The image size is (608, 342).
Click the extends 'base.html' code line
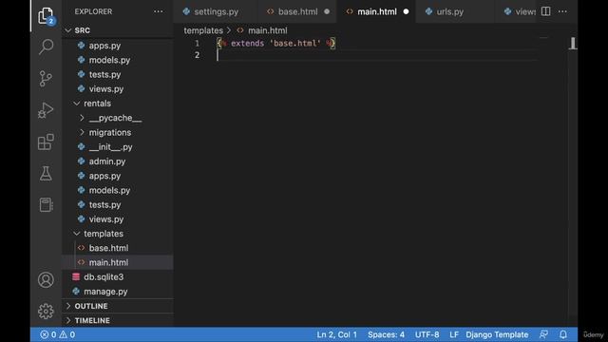pyautogui.click(x=276, y=44)
